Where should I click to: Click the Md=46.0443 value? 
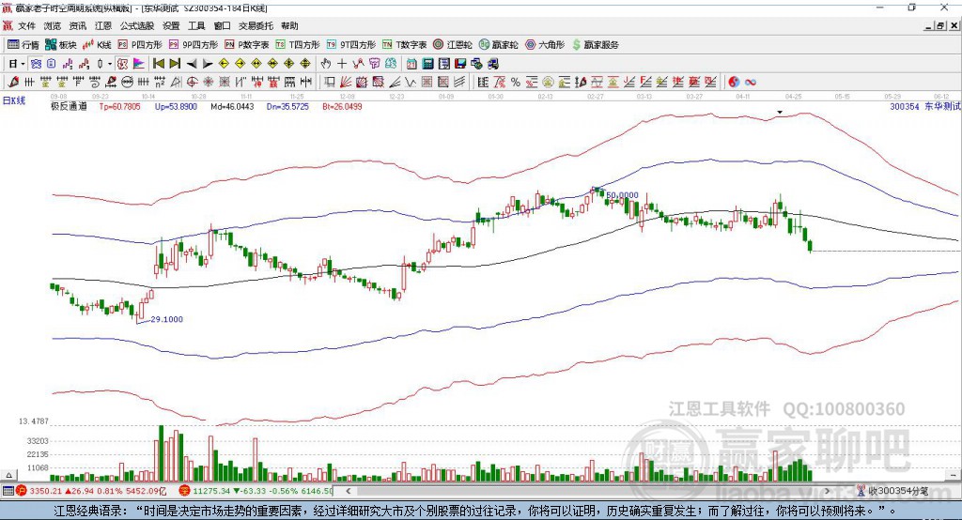click(232, 106)
